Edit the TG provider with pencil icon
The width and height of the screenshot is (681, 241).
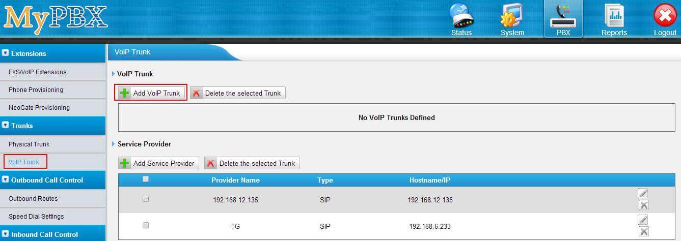point(643,220)
